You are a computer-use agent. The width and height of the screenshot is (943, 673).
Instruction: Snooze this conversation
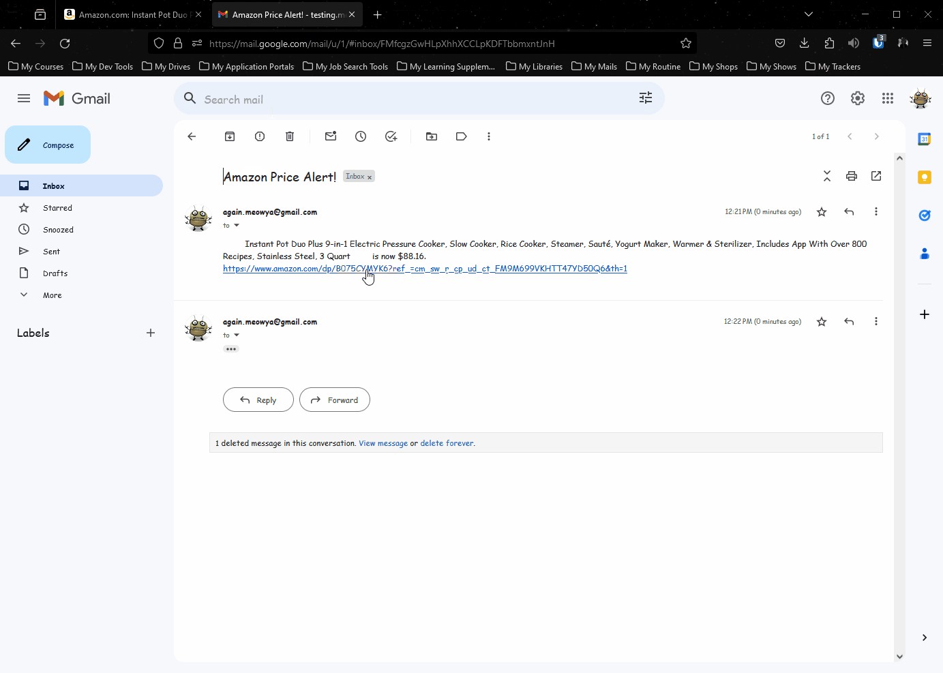click(361, 136)
